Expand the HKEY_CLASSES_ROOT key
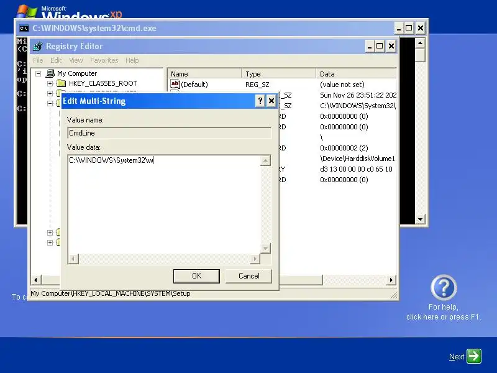This screenshot has width=497, height=373. click(50, 83)
